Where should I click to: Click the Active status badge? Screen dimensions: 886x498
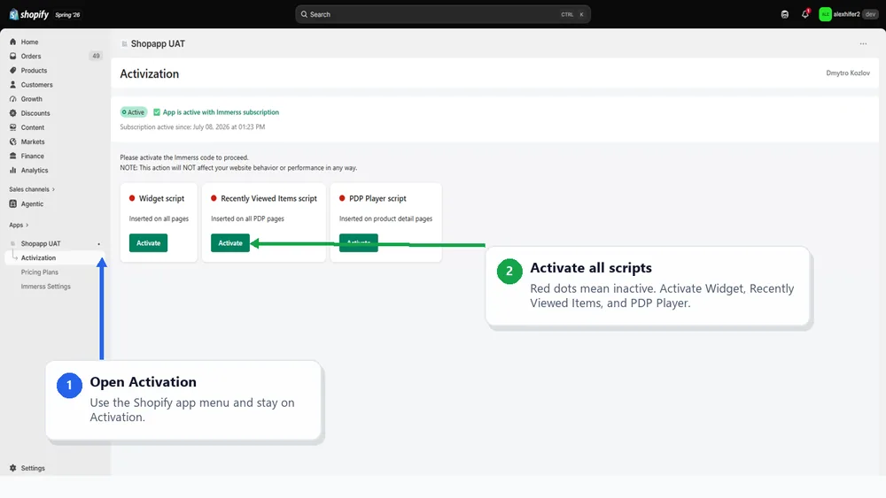click(134, 112)
